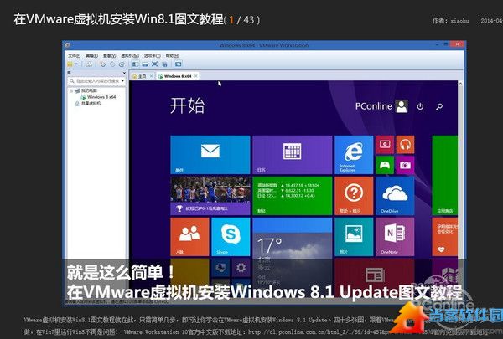Open the Mail tile

[x=210, y=155]
